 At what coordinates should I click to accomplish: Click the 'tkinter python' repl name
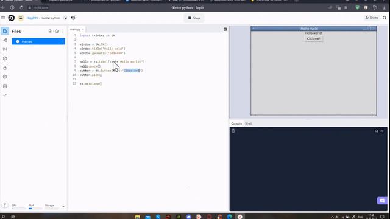51,18
